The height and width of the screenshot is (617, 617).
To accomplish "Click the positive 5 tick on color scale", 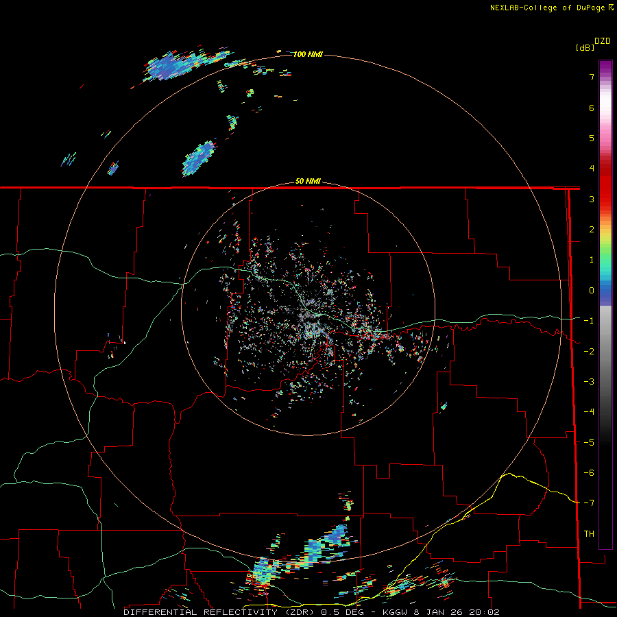I will pos(592,138).
